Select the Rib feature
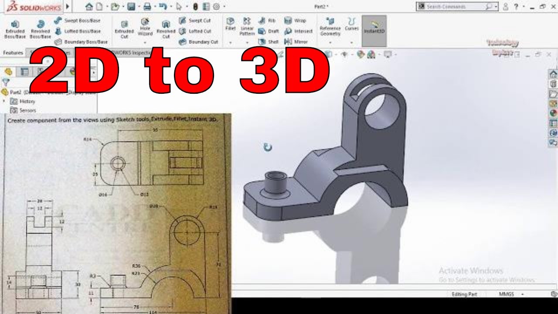The image size is (558, 314). pyautogui.click(x=267, y=20)
